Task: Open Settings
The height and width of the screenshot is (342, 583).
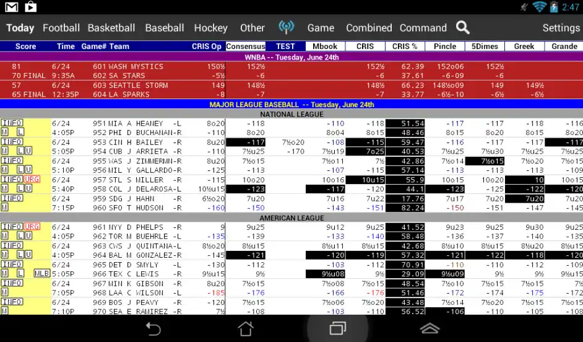Action: click(x=561, y=28)
